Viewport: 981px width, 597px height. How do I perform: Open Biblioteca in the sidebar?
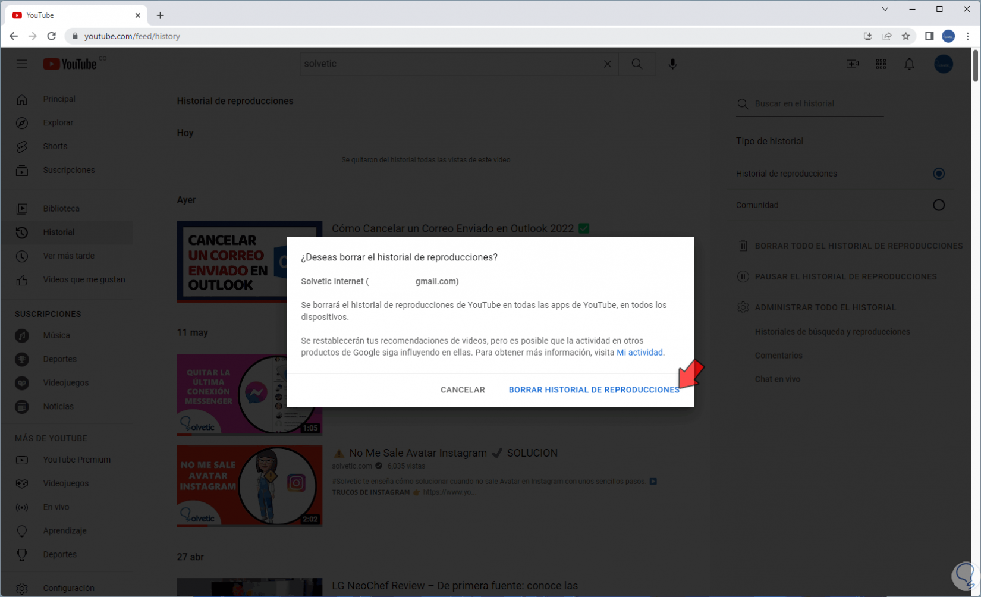click(67, 209)
